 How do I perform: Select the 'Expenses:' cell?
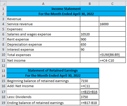43,29
